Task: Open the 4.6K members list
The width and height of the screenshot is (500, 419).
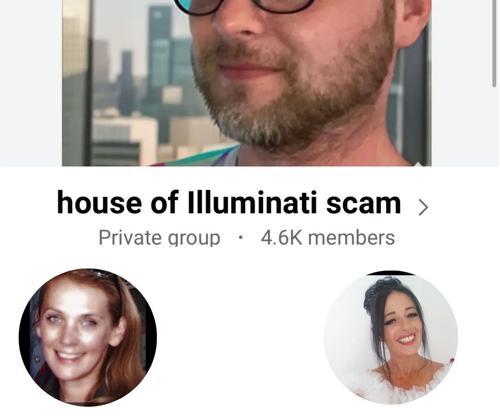Action: click(328, 238)
